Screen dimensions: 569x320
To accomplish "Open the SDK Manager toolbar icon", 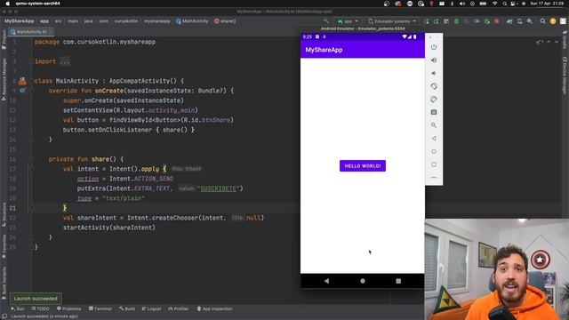I will [530, 21].
